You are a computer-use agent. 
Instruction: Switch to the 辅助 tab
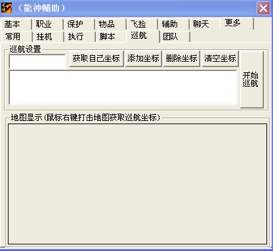(x=174, y=24)
